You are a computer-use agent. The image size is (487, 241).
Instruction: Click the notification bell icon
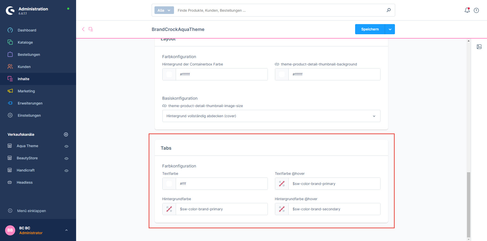click(x=467, y=10)
